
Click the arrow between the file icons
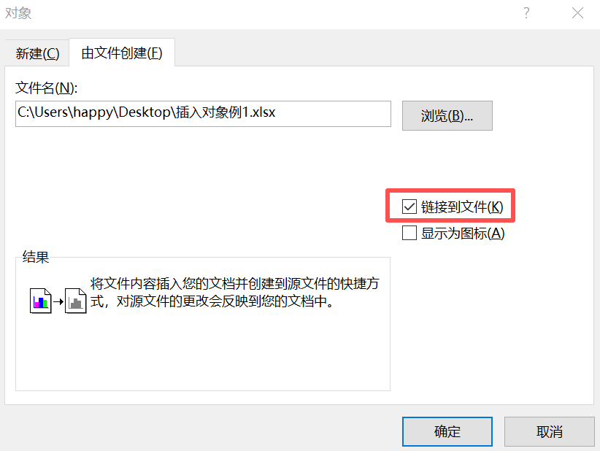pos(58,302)
